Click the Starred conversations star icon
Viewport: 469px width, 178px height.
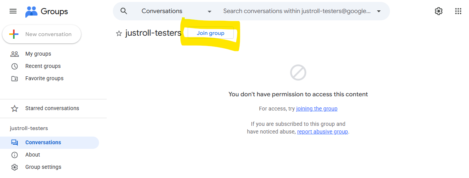coord(15,109)
